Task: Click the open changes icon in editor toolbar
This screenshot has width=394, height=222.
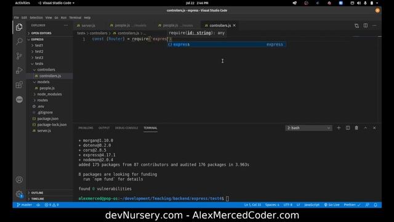Action: [x=356, y=26]
